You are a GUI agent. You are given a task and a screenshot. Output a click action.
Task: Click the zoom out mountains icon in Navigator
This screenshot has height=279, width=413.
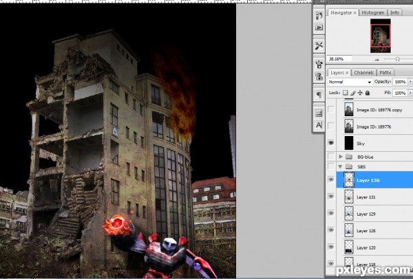coord(377,59)
